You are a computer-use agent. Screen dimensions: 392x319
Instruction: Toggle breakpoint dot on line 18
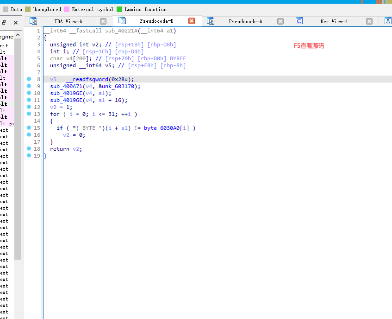point(29,148)
